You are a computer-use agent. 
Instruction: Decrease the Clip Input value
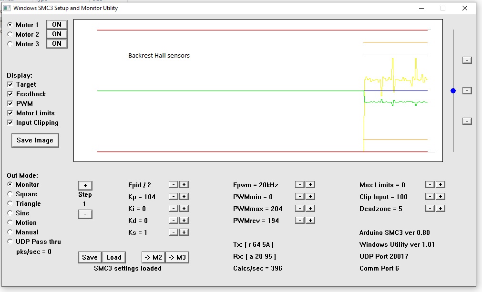coord(430,197)
